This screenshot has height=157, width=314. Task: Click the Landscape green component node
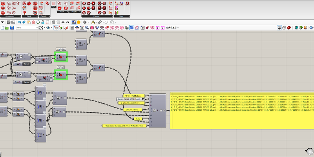[61, 57]
